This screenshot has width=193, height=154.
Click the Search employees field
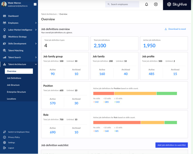122,4
